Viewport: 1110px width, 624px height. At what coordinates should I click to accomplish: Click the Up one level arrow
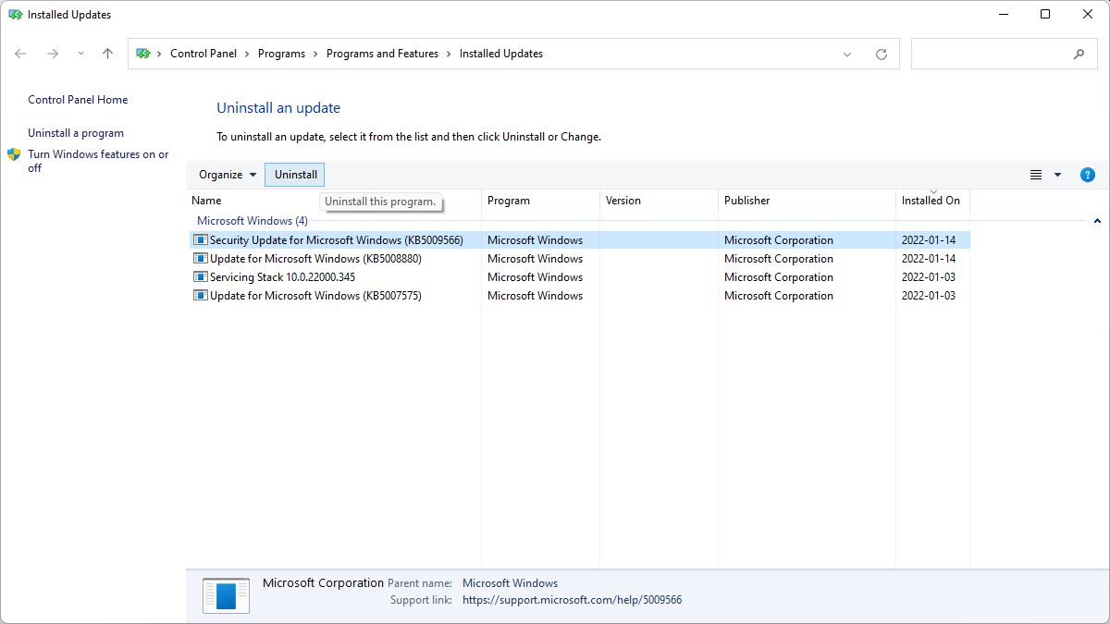coord(107,54)
